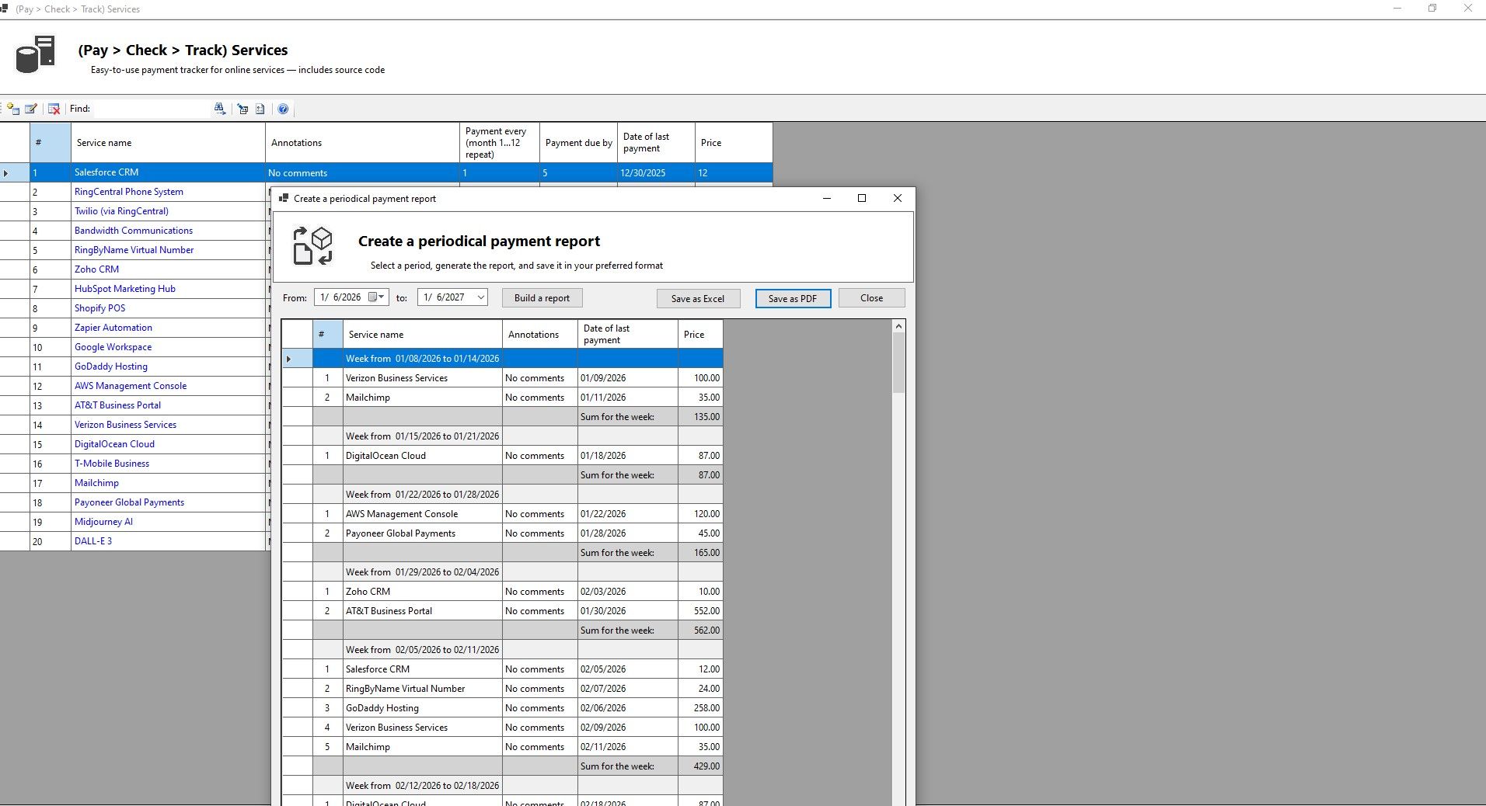Click the Save as PDF button
The height and width of the screenshot is (806, 1486).
coord(792,299)
